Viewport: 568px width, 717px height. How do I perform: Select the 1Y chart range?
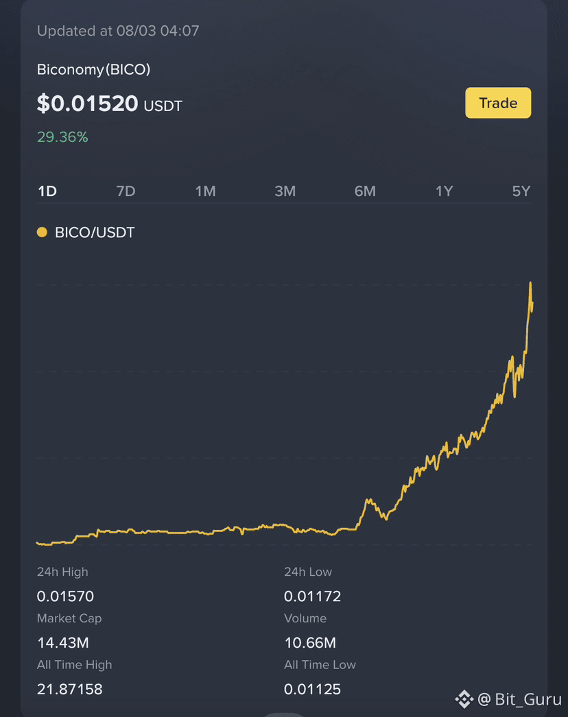[x=444, y=191]
